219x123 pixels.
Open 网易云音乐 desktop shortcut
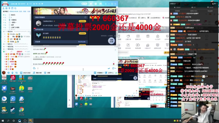[x=13, y=78]
